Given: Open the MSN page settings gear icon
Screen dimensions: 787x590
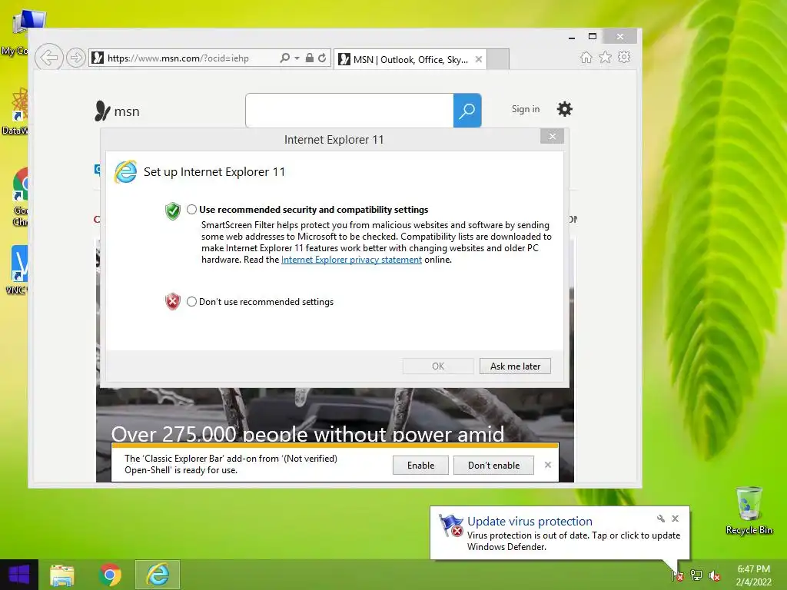Looking at the screenshot, I should tap(565, 109).
